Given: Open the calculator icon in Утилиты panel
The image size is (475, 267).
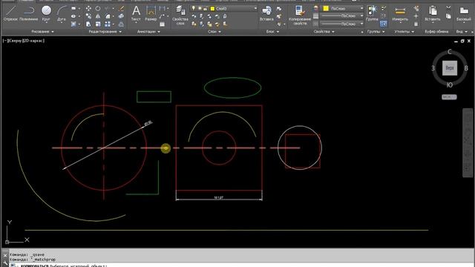Looking at the screenshot, I should coord(416,24).
